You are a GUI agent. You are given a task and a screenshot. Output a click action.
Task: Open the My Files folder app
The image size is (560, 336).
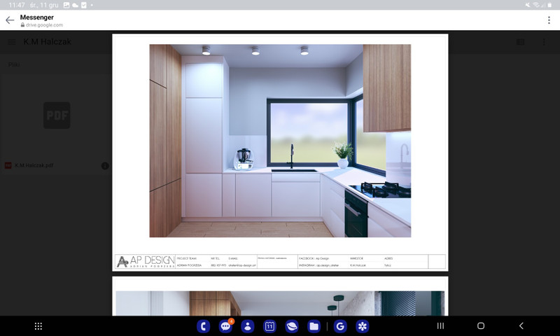pyautogui.click(x=314, y=326)
